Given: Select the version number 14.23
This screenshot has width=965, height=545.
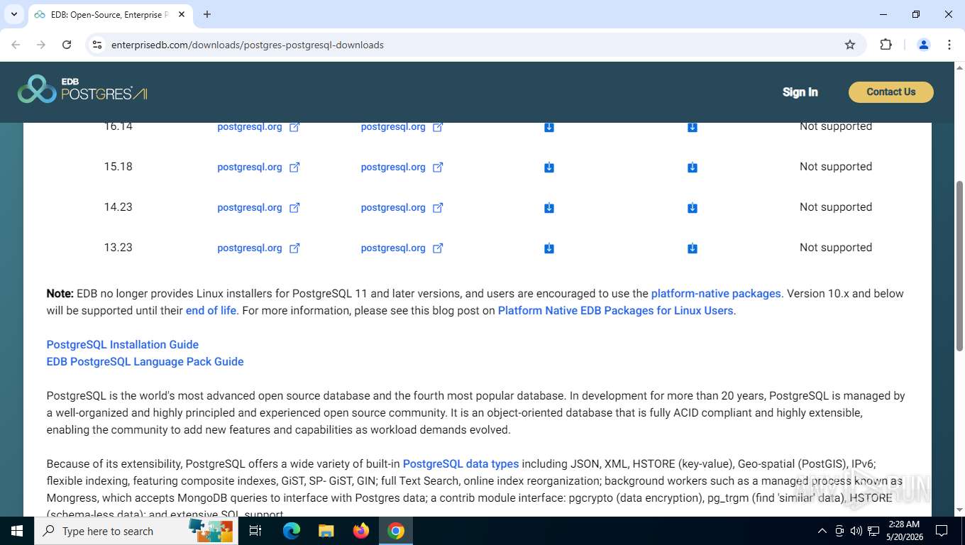Looking at the screenshot, I should click(118, 207).
